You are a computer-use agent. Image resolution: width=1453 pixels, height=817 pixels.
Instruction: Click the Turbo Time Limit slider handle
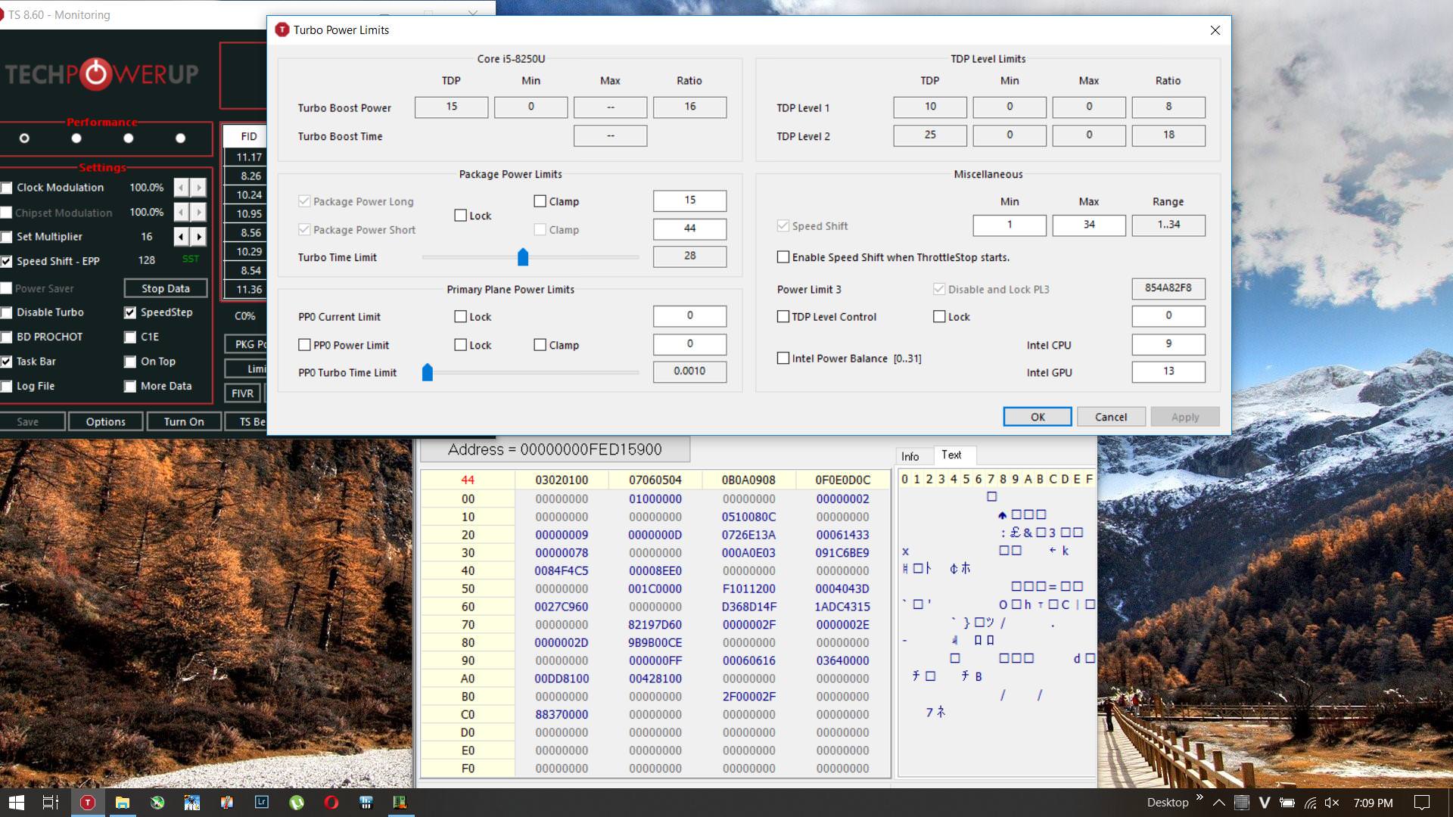pos(523,257)
